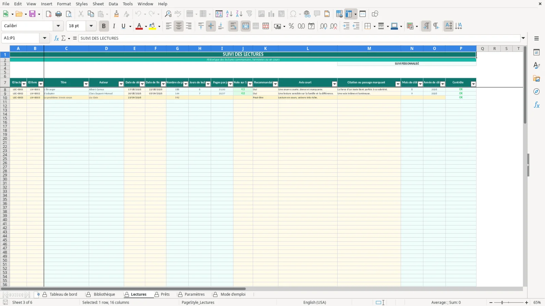
Task: Click the Print icon
Action: coord(59,14)
